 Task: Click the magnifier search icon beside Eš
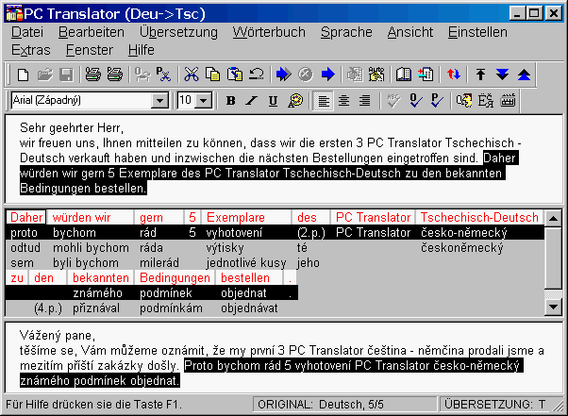463,101
